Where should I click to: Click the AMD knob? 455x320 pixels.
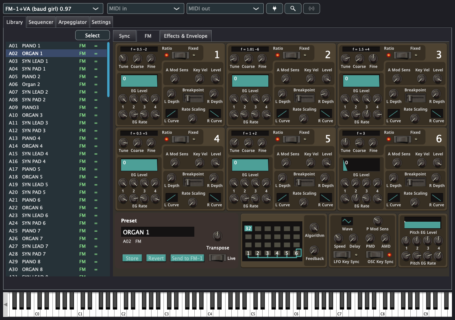point(385,238)
